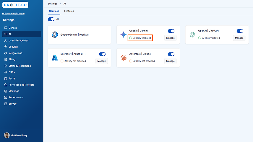The image size is (253, 142).
Task: Click the 'Anthropic | Claude' card title
Action: [x=140, y=54]
